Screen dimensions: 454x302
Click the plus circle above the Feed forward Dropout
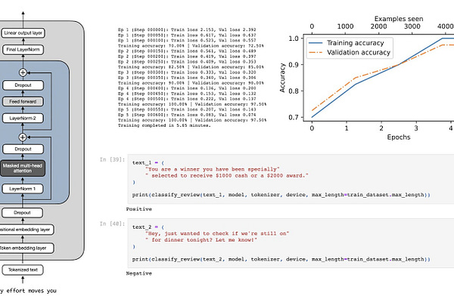[23, 72]
